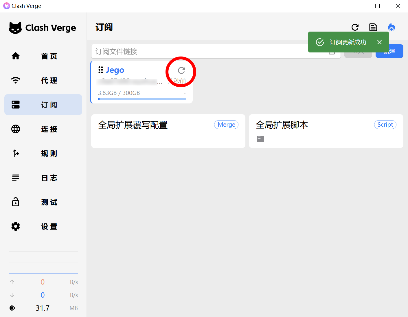Click the blue flame icon in header
Image resolution: width=408 pixels, height=317 pixels.
[392, 28]
